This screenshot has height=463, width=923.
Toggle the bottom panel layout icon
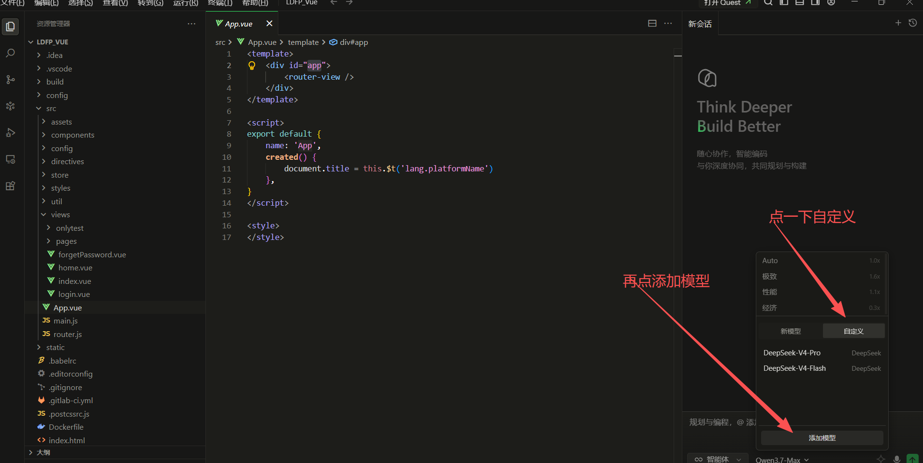pos(800,2)
